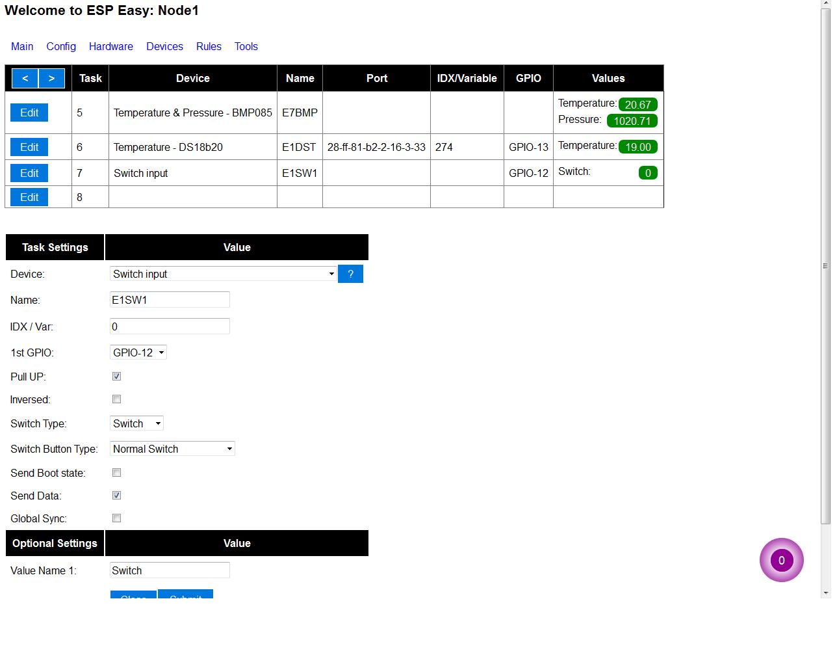Click the GPIO-13 cell
This screenshot has height=666, width=837.
(528, 147)
